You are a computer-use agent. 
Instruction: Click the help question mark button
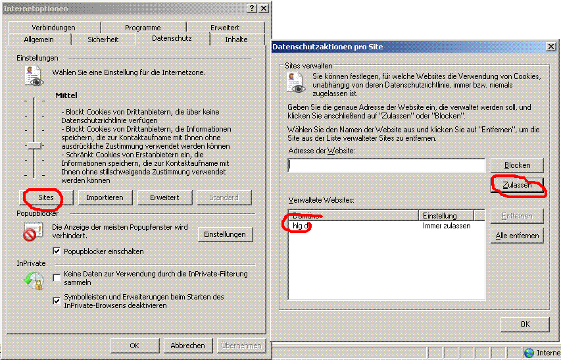(252, 8)
